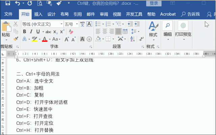Open the Borders button
Image resolution: width=216 pixels, height=135 pixels.
click(108, 39)
